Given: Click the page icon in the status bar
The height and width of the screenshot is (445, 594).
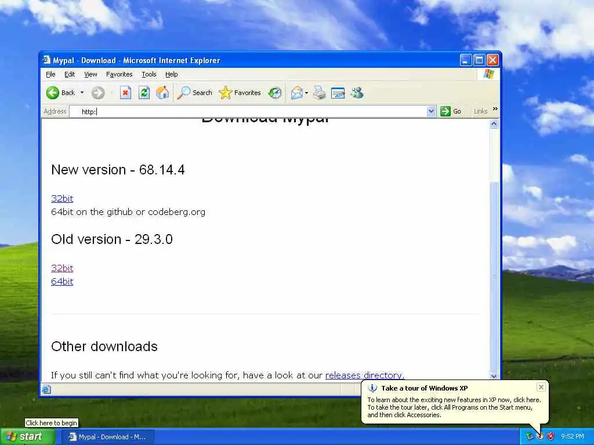Looking at the screenshot, I should pos(46,389).
